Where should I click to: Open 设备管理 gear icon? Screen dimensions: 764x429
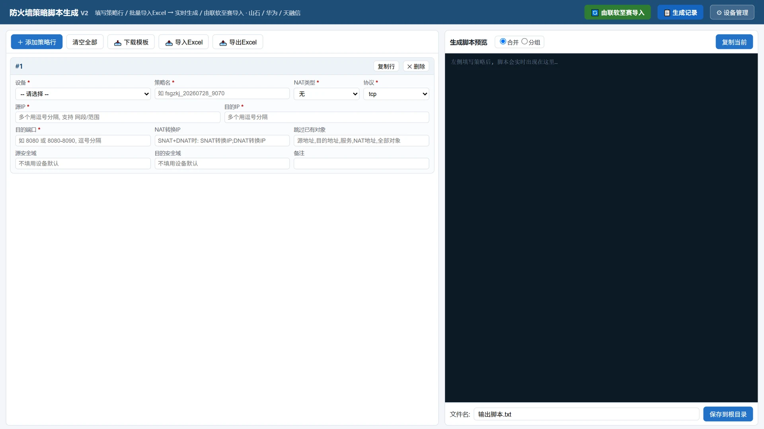(719, 13)
